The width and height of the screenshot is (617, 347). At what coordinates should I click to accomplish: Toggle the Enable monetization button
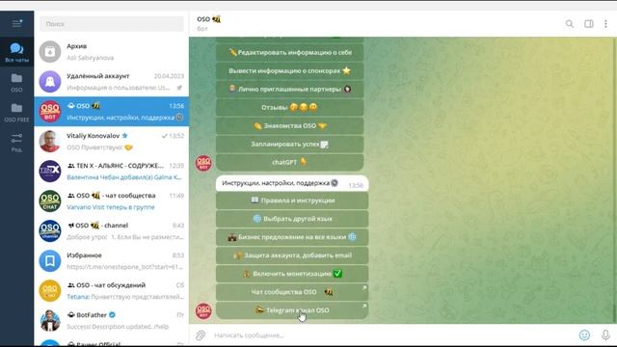click(292, 274)
